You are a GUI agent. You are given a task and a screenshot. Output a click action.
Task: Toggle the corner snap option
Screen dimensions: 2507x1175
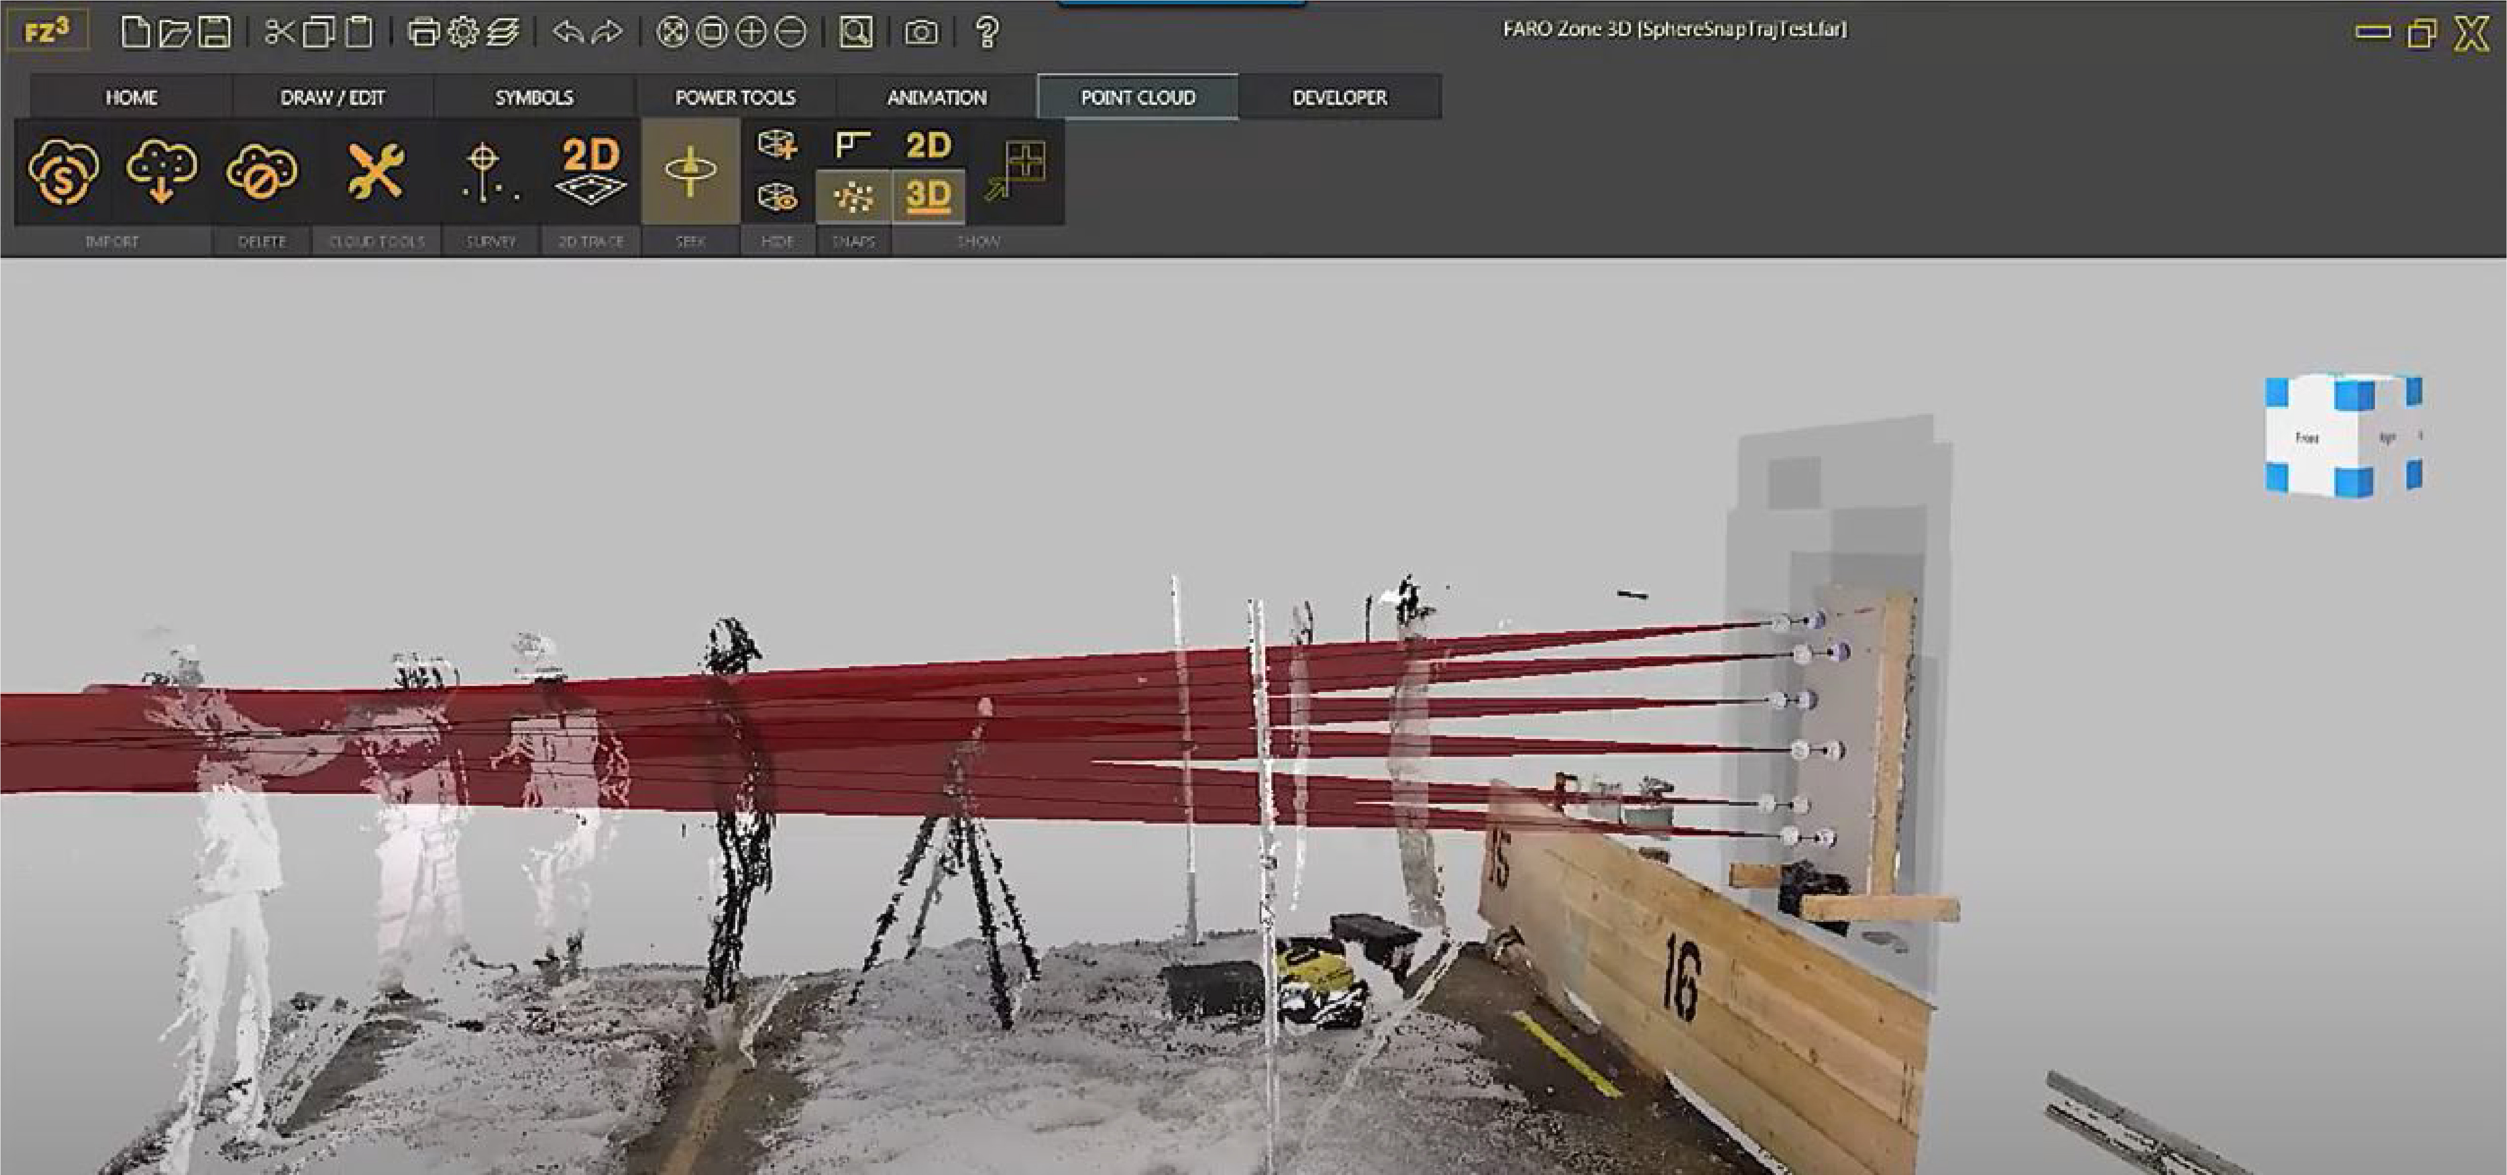[x=853, y=146]
